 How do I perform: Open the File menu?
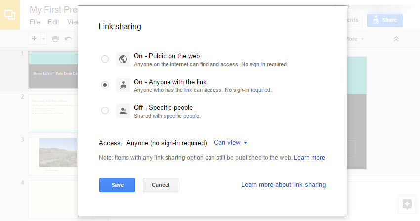pos(35,22)
